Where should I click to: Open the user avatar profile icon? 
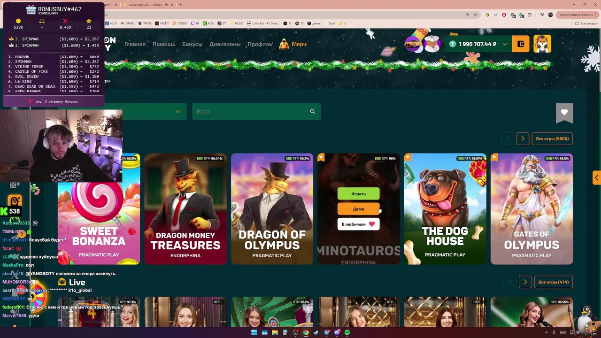(542, 44)
